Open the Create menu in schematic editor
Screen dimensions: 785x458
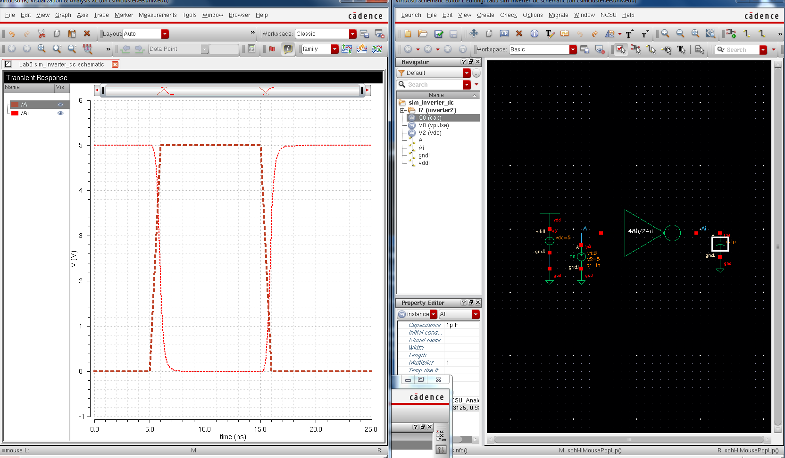click(x=485, y=15)
